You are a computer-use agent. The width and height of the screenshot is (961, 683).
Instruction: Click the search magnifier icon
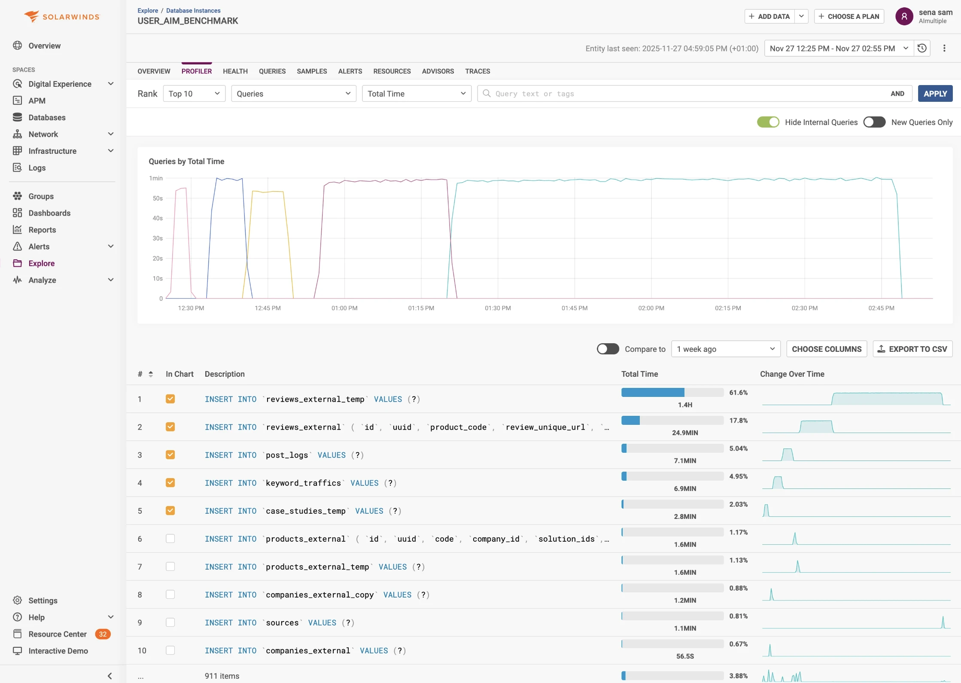pos(487,93)
